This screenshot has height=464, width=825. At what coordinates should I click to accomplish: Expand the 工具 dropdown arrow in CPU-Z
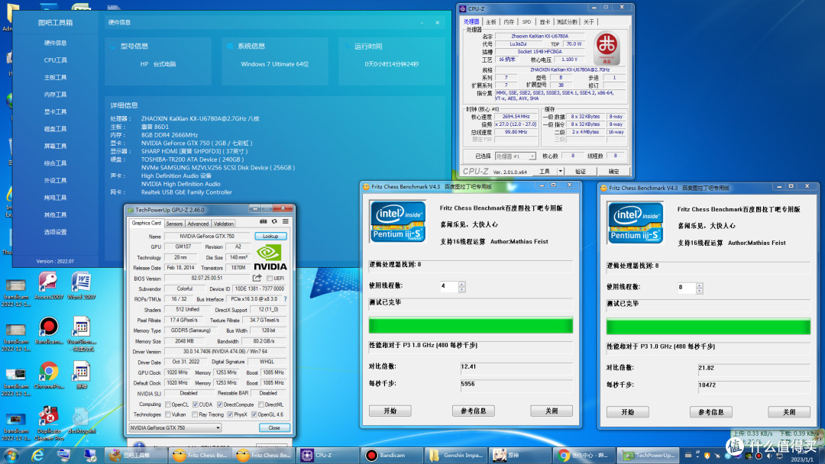561,171
